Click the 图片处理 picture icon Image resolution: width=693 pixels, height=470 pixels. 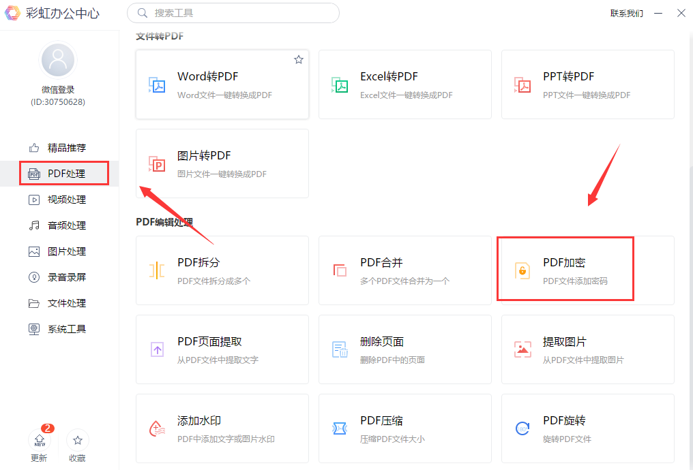coord(34,251)
